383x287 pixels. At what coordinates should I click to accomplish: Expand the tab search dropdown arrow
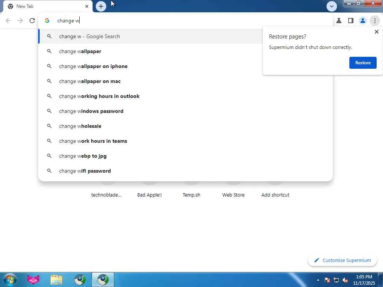(332, 6)
